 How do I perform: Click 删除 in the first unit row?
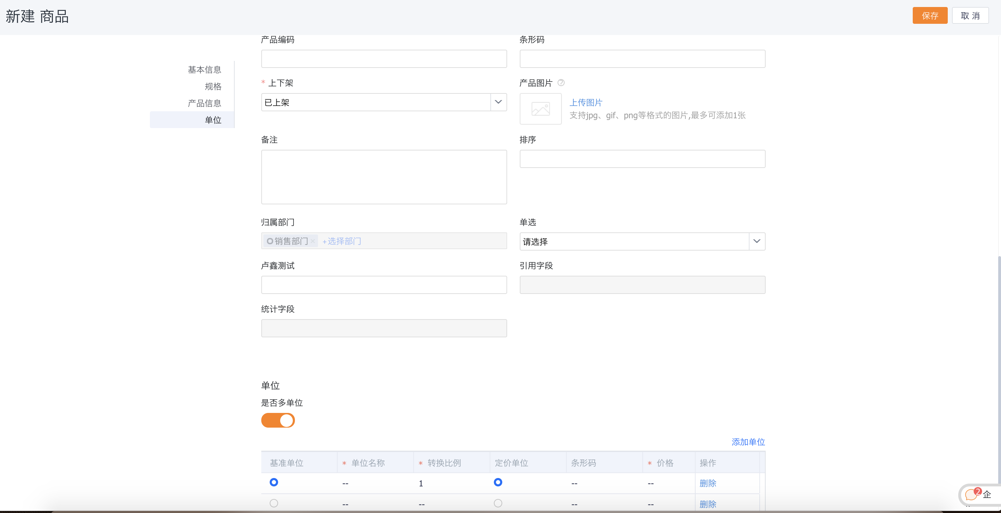tap(707, 483)
